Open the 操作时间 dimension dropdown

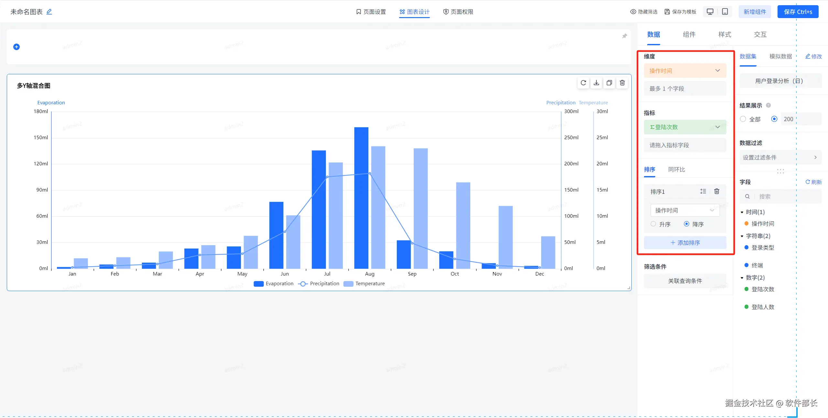[685, 71]
